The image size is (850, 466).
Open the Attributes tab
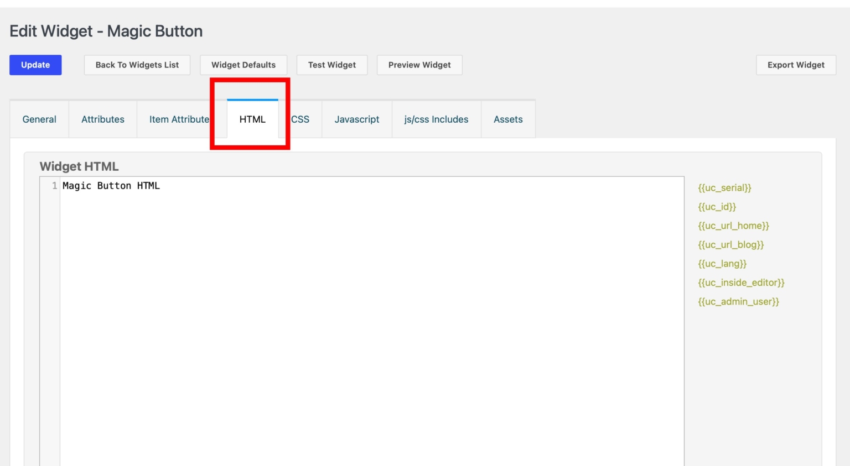tap(103, 119)
